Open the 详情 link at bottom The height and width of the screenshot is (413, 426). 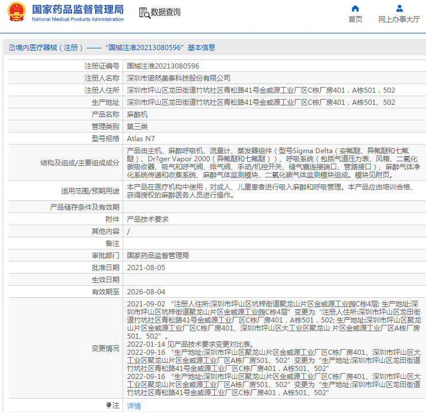click(x=134, y=406)
